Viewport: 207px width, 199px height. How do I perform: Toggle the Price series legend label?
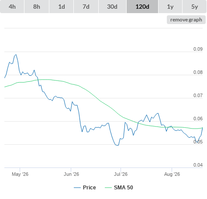point(90,188)
